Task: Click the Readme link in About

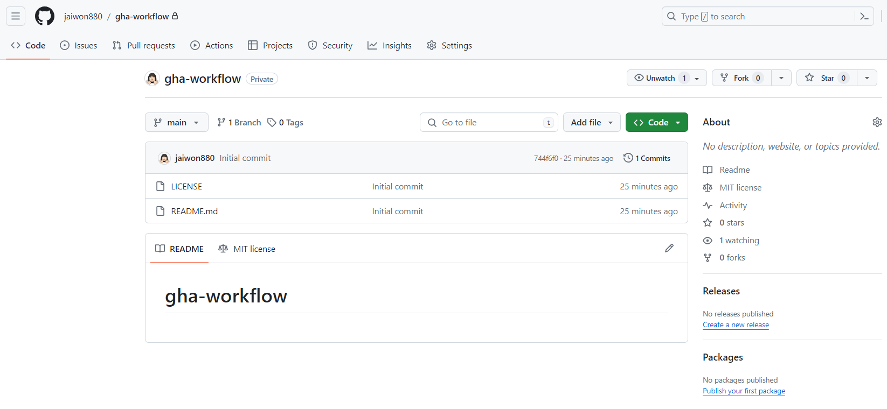Action: tap(734, 170)
